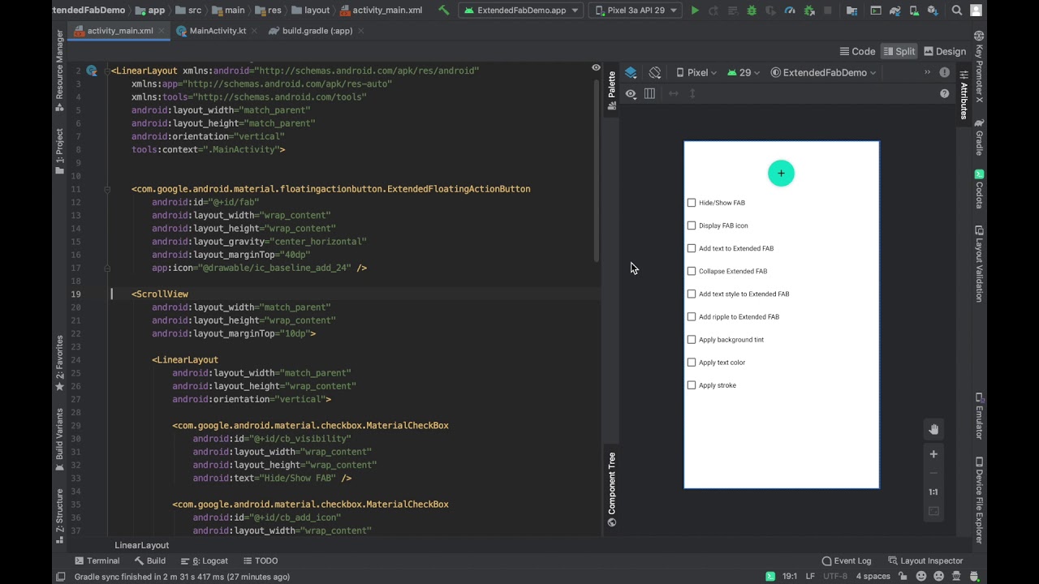The height and width of the screenshot is (584, 1039).
Task: Click the tool windows quick access icon
Action: click(x=60, y=577)
